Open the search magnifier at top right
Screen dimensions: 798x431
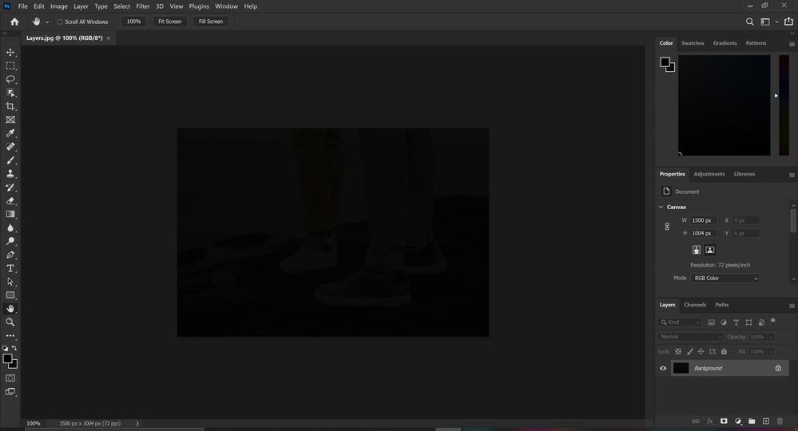click(x=749, y=22)
